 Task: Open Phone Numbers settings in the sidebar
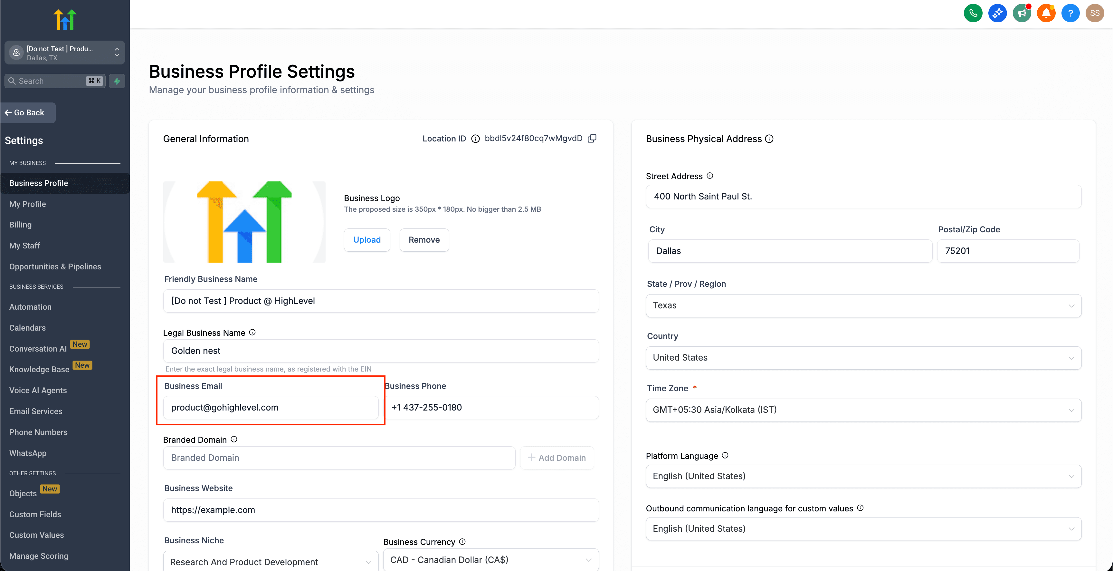[38, 432]
